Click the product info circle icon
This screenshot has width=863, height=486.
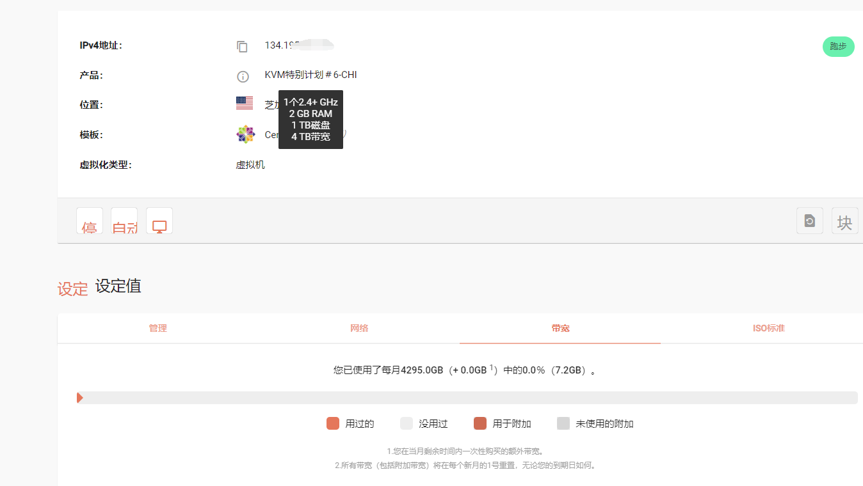coord(243,76)
